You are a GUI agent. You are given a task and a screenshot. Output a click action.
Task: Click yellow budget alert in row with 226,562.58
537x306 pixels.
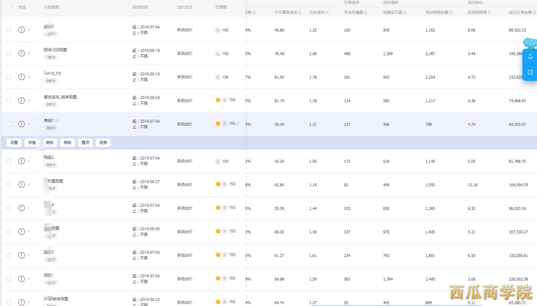[218, 278]
